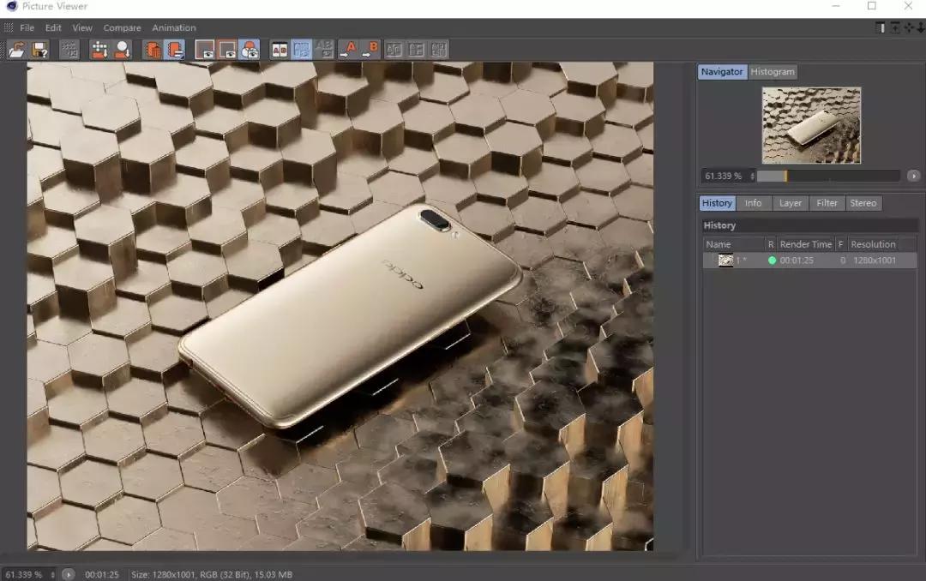Open the zoom options arrow beside navigator slider
This screenshot has width=926, height=581.
coord(913,176)
